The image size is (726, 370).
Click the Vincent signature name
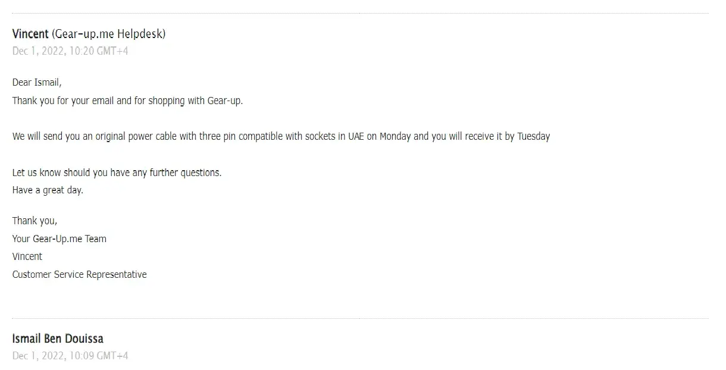[27, 256]
